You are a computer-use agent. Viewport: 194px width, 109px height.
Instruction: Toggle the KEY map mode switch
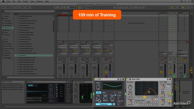point(175,7)
